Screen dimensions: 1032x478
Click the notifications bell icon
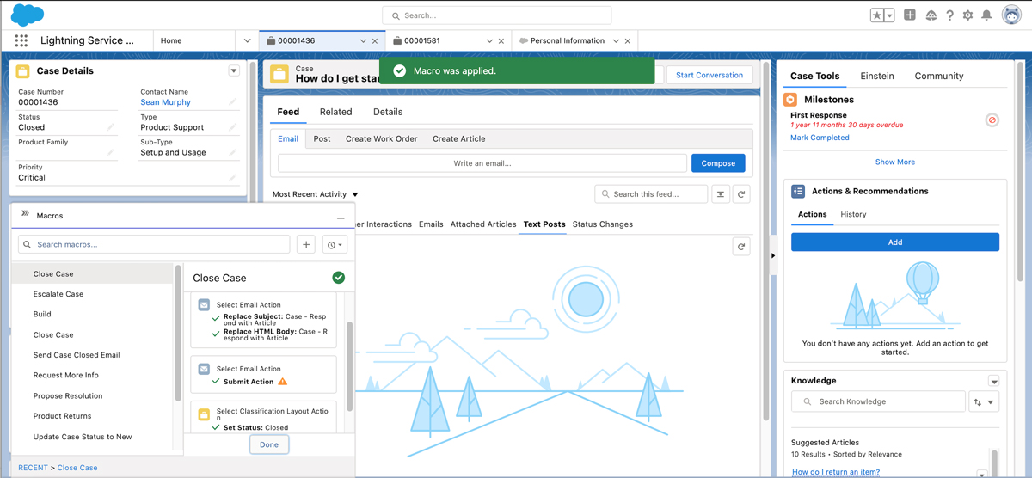986,15
